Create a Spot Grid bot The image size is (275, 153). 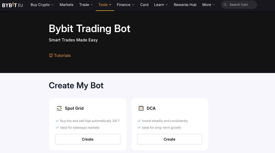point(88,139)
